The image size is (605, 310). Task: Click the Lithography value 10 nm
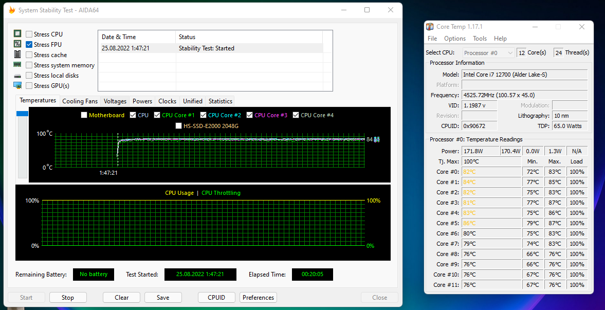tap(570, 116)
